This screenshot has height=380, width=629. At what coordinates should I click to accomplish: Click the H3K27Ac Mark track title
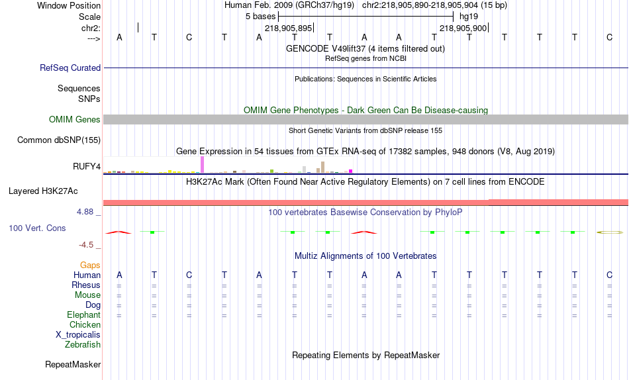(x=365, y=182)
